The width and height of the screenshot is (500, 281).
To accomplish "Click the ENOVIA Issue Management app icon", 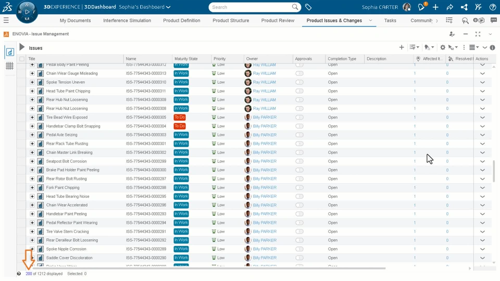I will coord(6,34).
